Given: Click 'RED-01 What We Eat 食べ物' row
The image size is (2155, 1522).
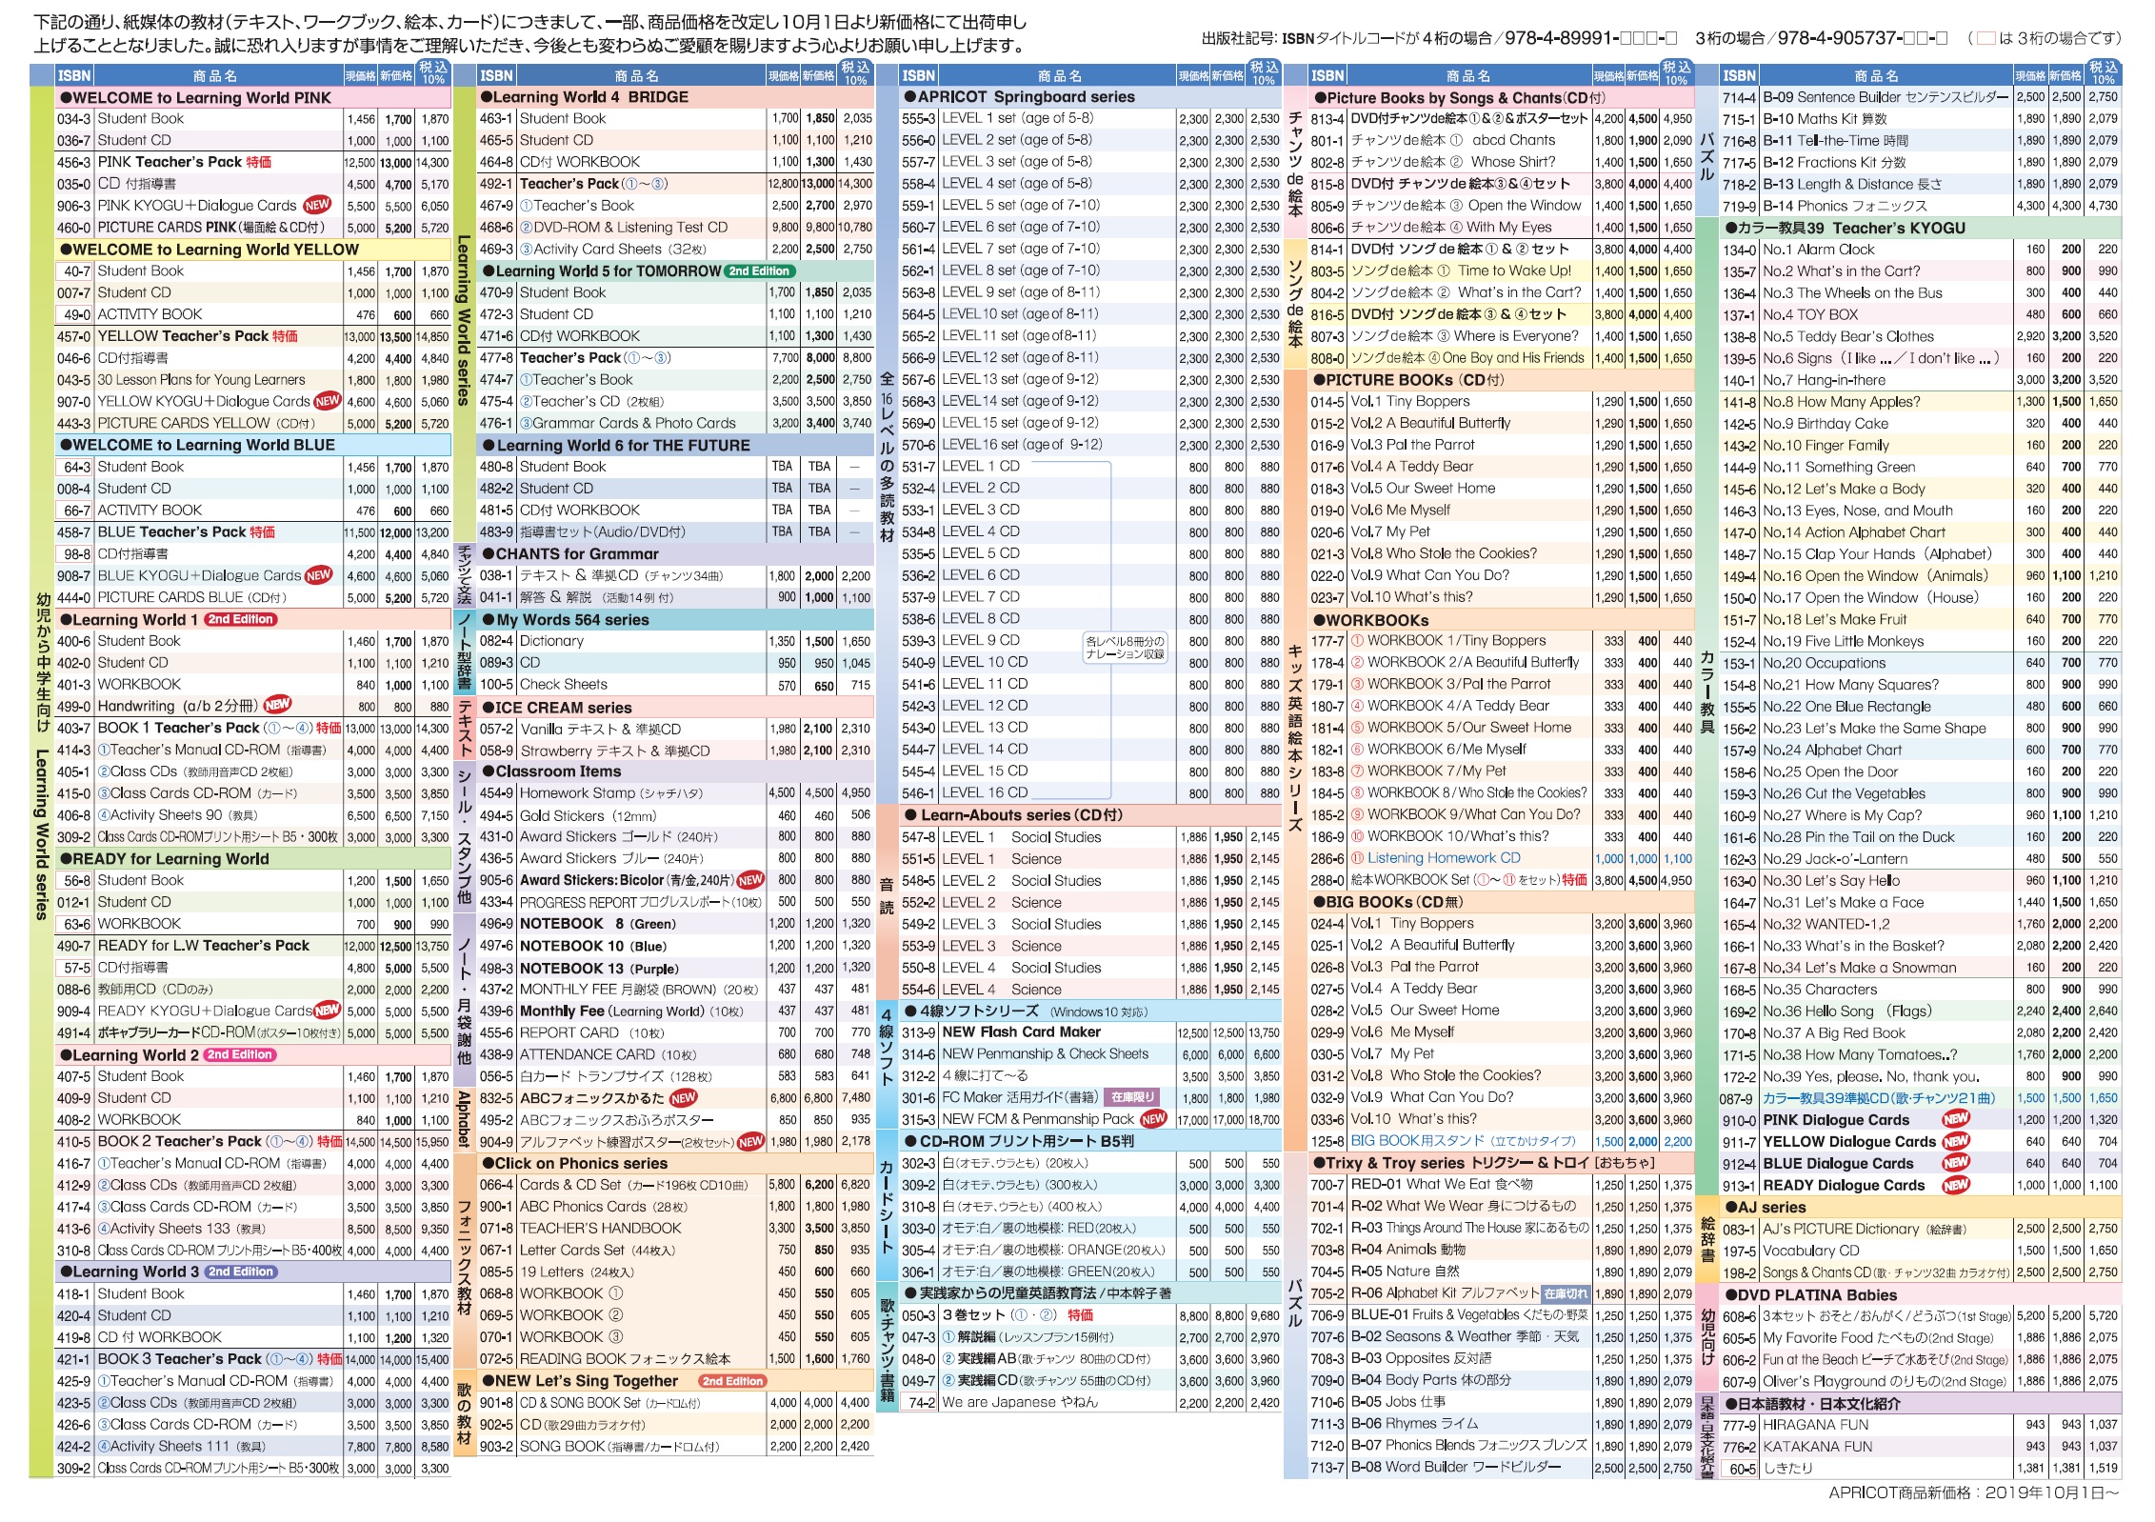Looking at the screenshot, I should [1501, 1185].
